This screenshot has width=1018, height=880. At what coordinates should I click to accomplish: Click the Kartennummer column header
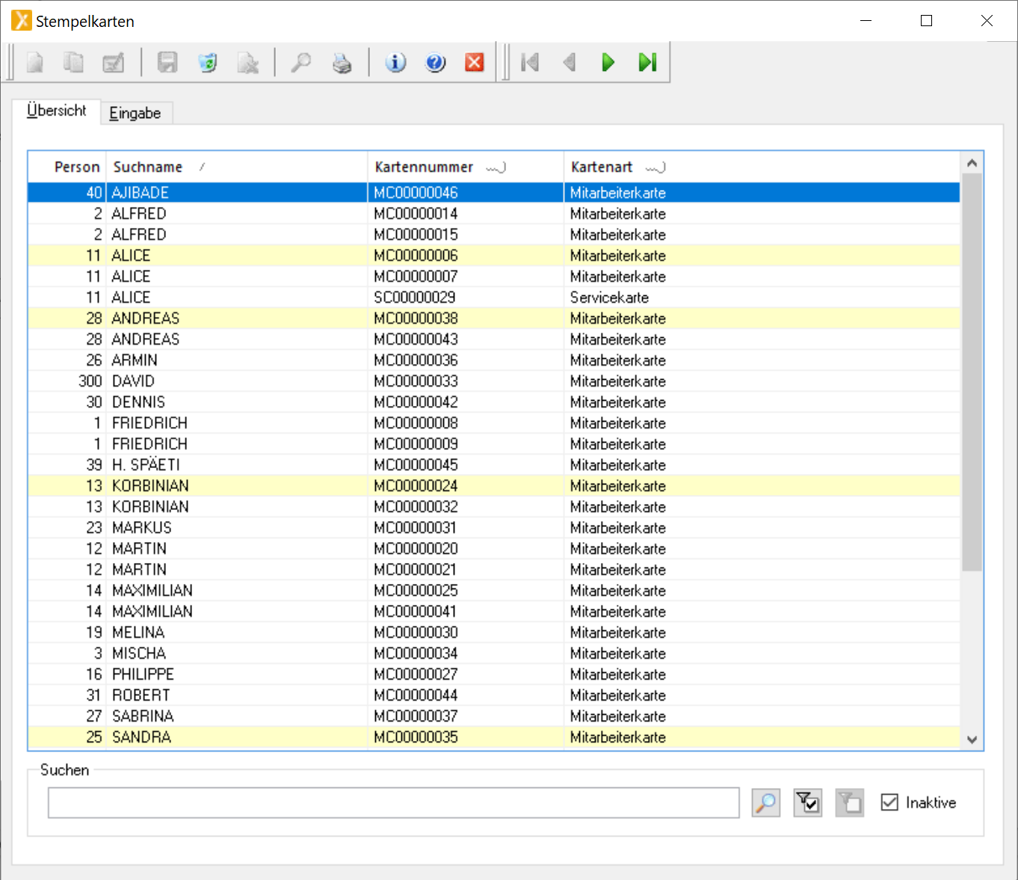424,167
